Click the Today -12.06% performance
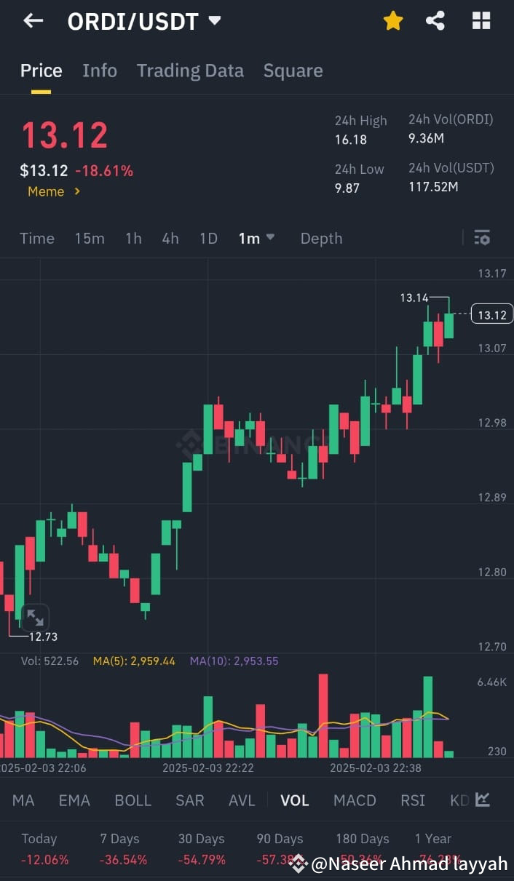The width and height of the screenshot is (514, 881). 44,849
